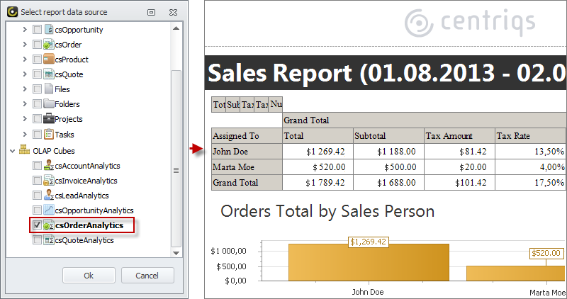The image size is (567, 299).
Task: Click the John Doe row header in report
Action: point(247,151)
